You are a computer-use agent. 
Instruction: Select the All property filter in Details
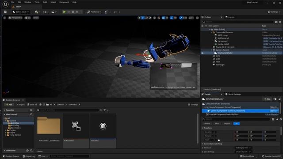pyautogui.click(x=237, y=124)
